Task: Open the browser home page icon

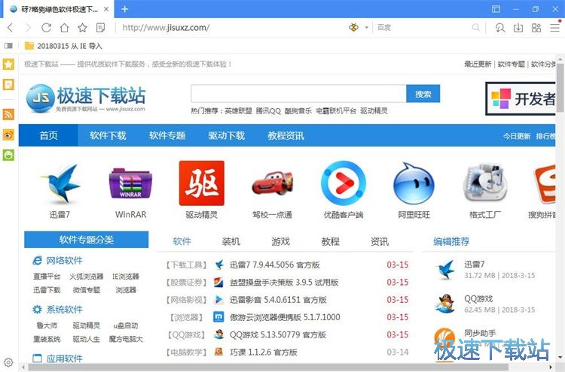Action: [64, 28]
